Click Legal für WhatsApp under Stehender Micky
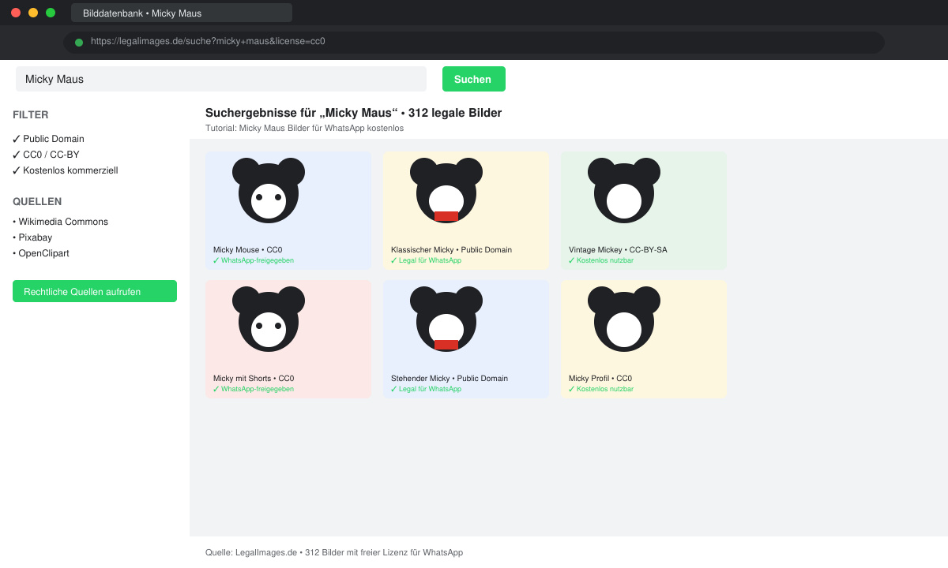The height and width of the screenshot is (568, 948). tap(426, 389)
